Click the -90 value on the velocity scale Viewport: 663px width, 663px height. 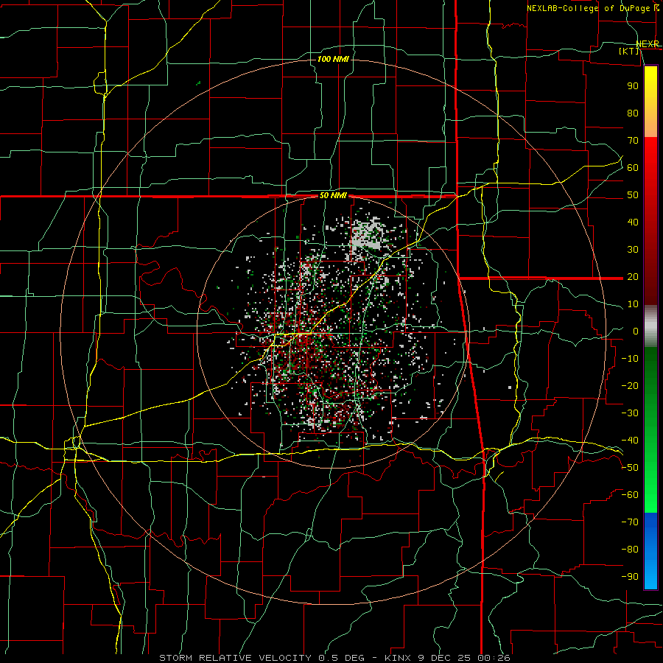pyautogui.click(x=630, y=577)
